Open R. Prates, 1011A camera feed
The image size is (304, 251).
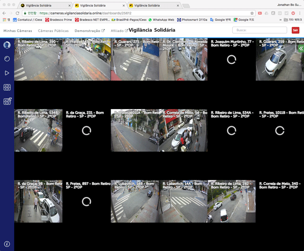click(x=135, y=130)
